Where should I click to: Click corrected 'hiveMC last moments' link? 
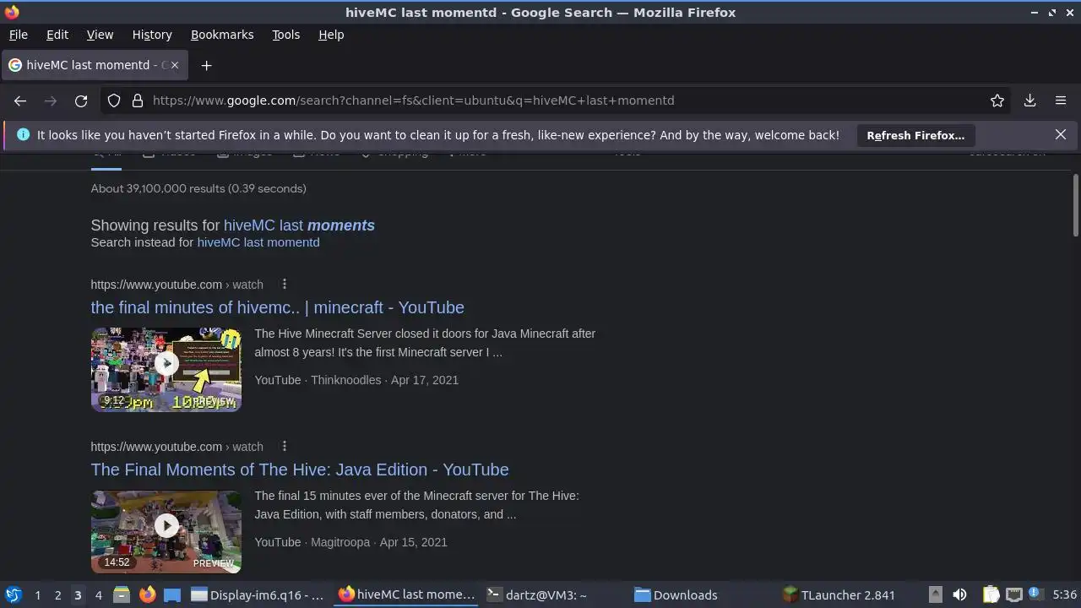pyautogui.click(x=299, y=225)
